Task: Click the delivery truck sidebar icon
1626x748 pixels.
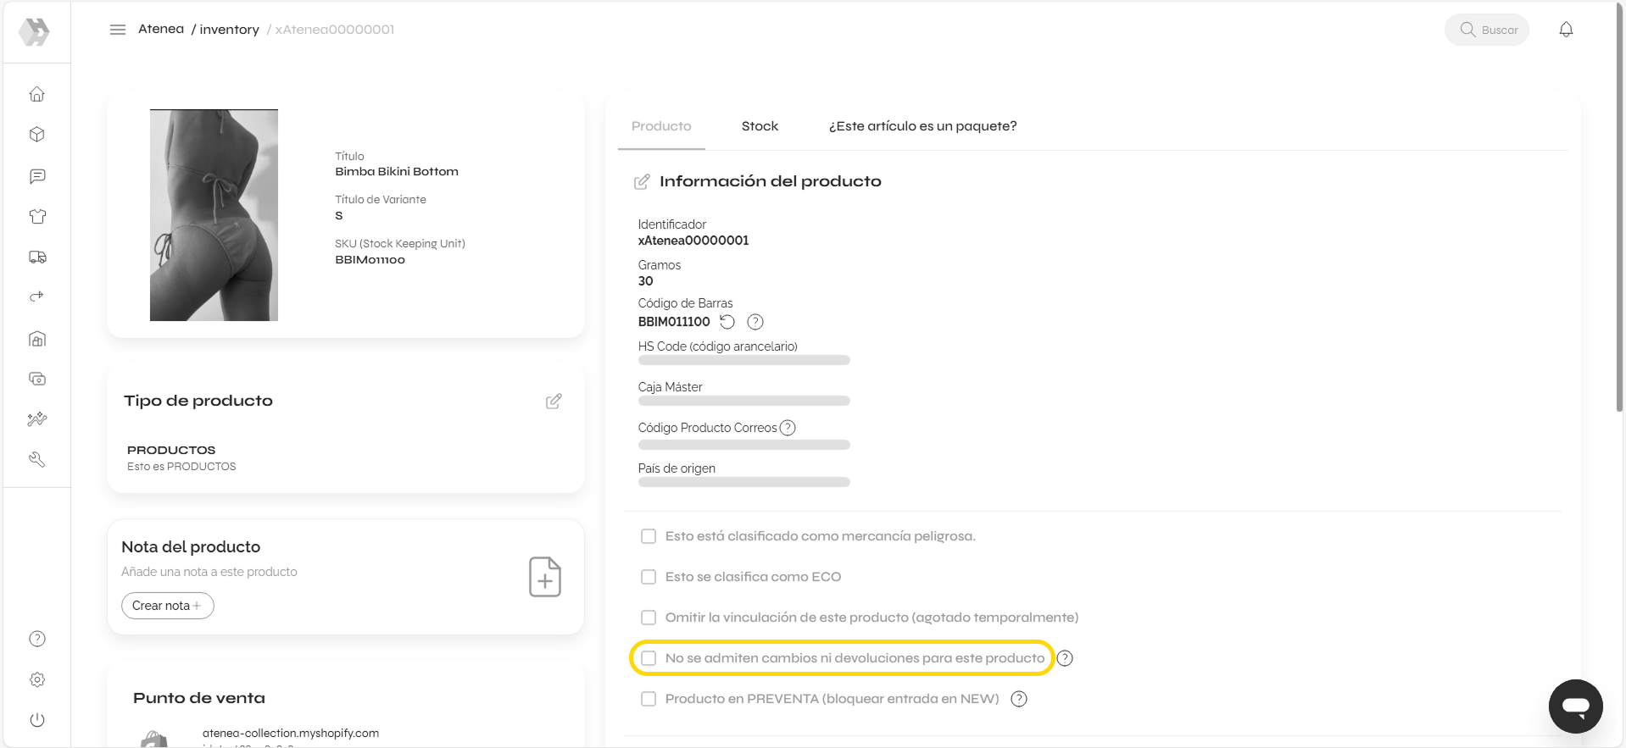Action: tap(37, 257)
